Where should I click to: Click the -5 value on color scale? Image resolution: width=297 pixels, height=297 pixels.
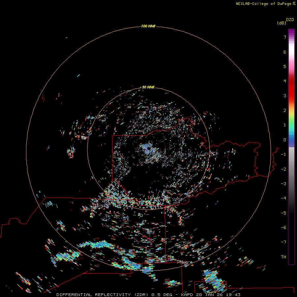283,213
